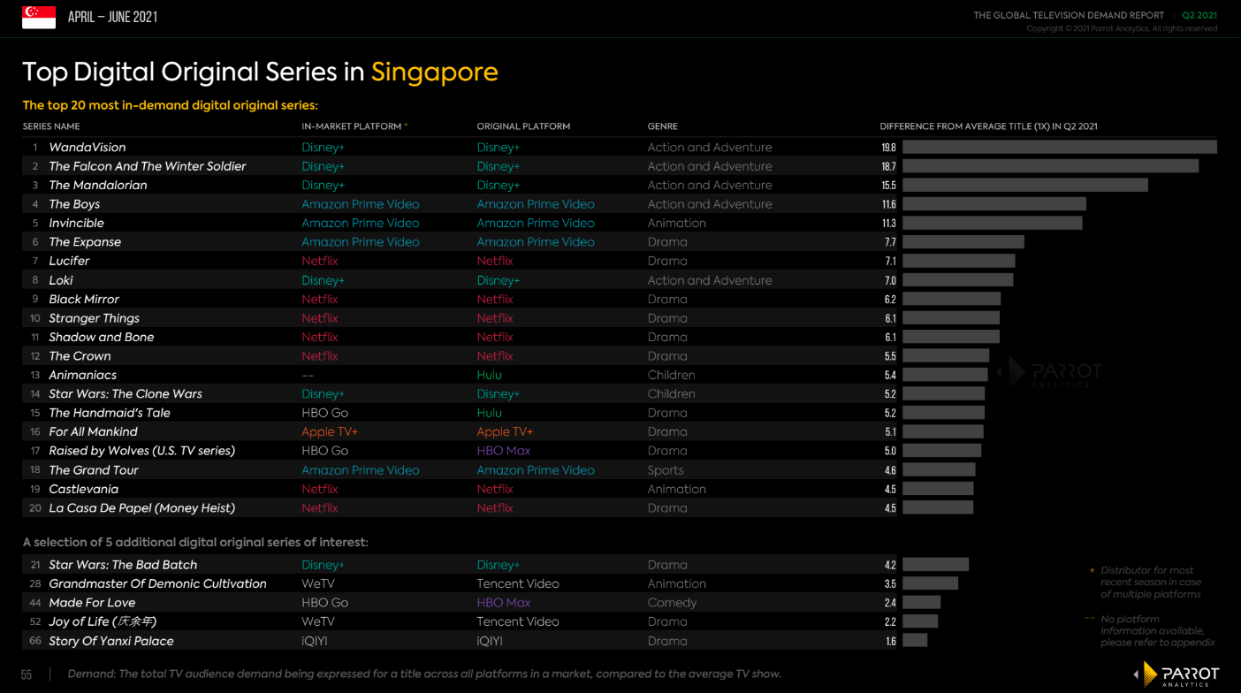This screenshot has width=1241, height=693.
Task: Click the No platform information available footnote
Action: [x=1157, y=630]
